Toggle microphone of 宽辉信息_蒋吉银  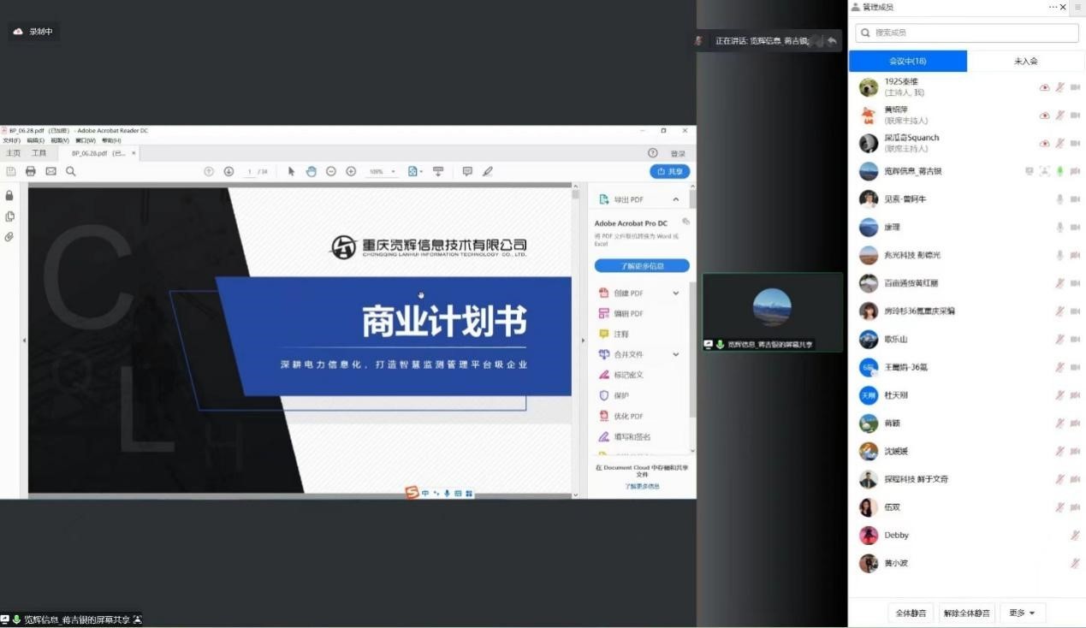click(1059, 171)
